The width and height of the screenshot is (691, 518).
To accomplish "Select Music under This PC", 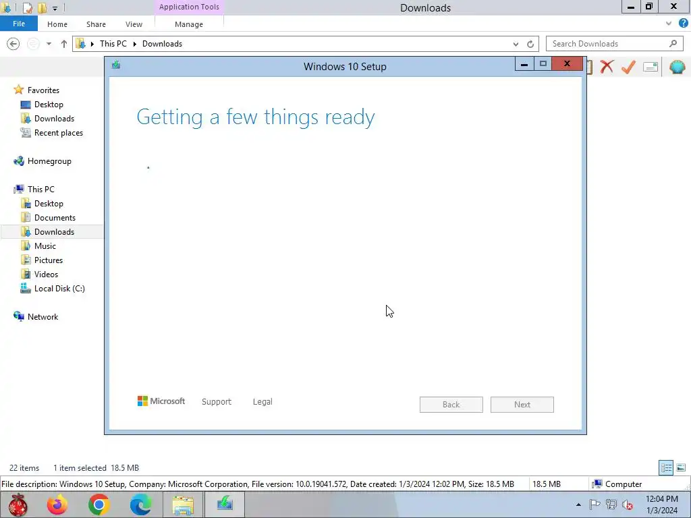I will [x=45, y=246].
